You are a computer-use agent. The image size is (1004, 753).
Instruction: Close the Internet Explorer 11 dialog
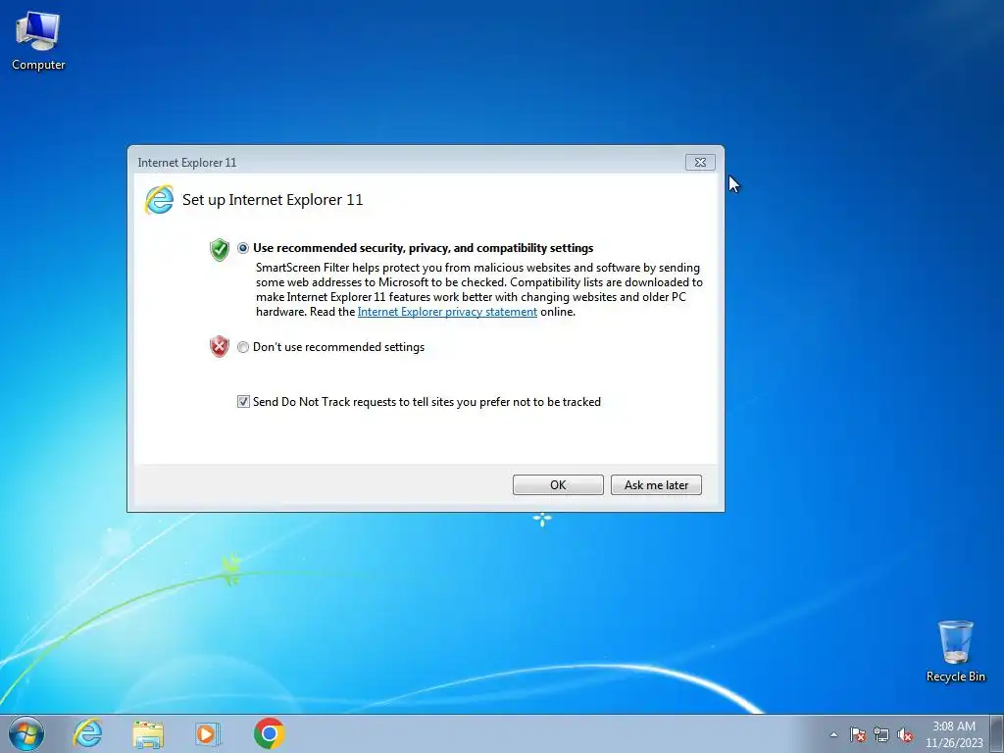coord(700,163)
